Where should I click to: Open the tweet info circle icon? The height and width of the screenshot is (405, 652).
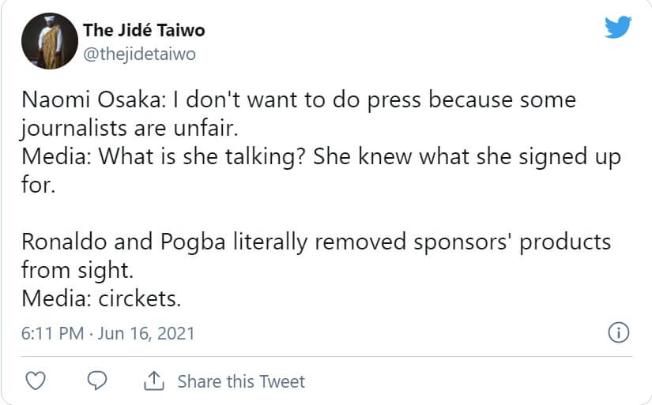(x=618, y=332)
